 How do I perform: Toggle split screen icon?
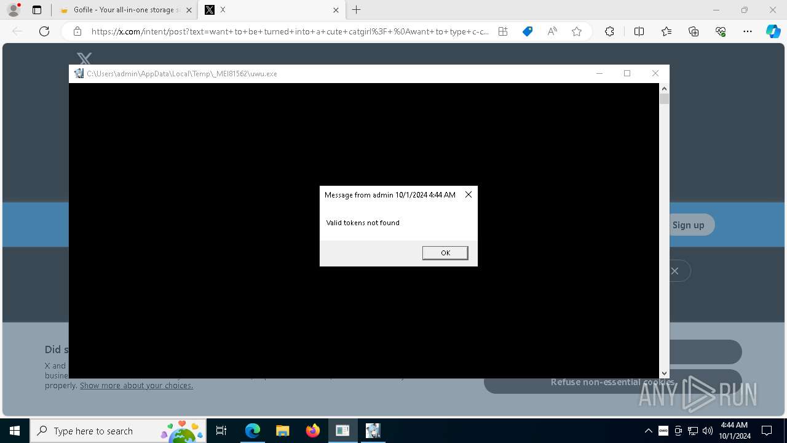[639, 31]
